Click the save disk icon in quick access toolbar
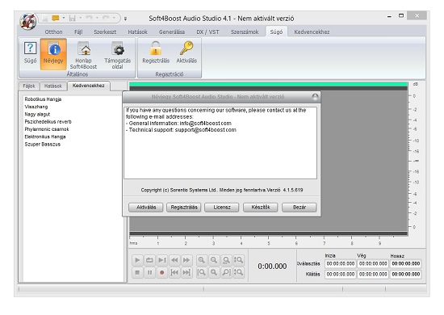444x315 pixels. click(72, 19)
